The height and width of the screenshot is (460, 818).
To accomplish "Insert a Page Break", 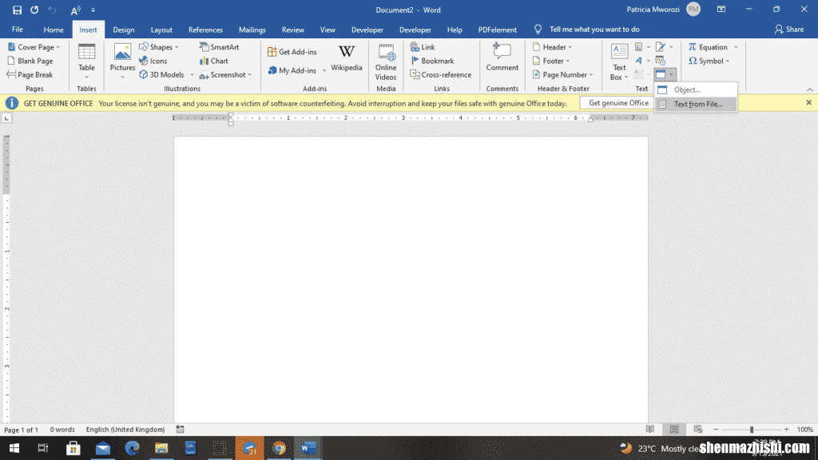I will point(30,74).
